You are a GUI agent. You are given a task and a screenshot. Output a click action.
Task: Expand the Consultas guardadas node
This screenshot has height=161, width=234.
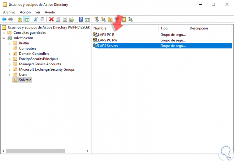[4, 33]
